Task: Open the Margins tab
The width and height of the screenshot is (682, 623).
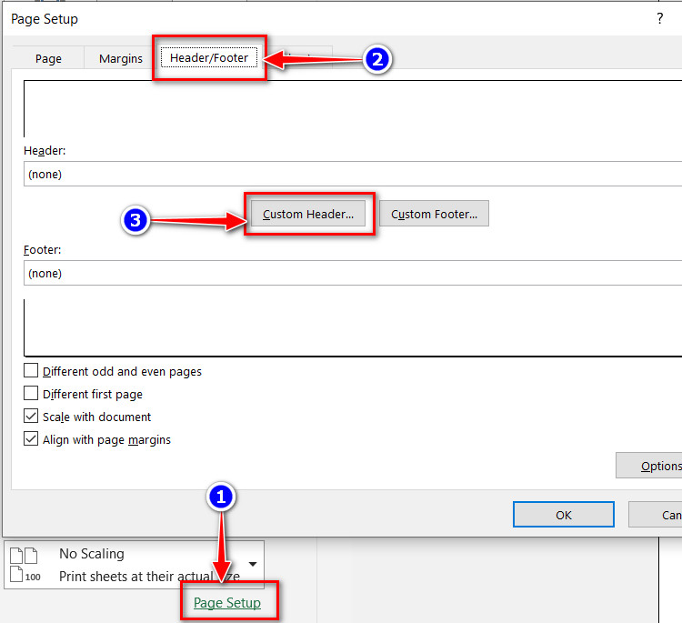Action: pyautogui.click(x=120, y=58)
